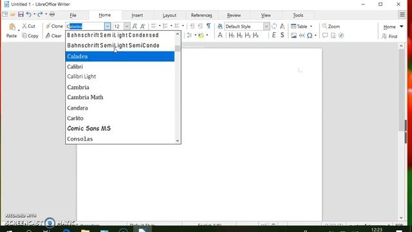Open the font name dropdown arrow
Image resolution: width=412 pixels, height=232 pixels.
click(x=108, y=26)
